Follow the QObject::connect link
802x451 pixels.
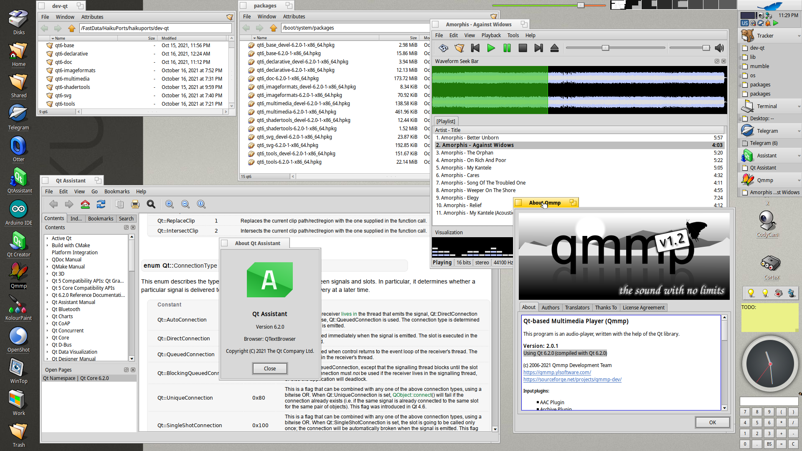point(412,395)
